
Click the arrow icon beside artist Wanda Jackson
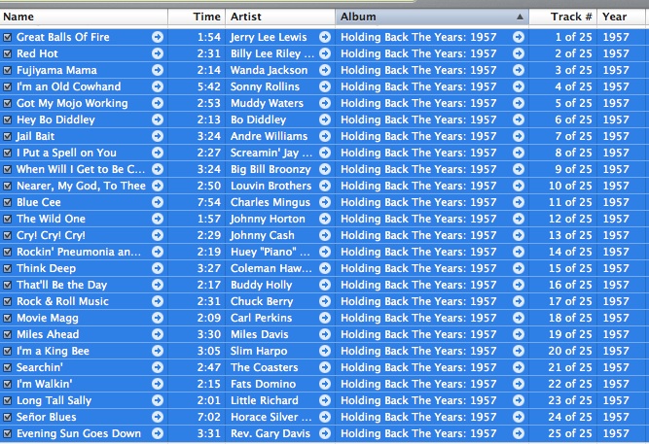325,70
